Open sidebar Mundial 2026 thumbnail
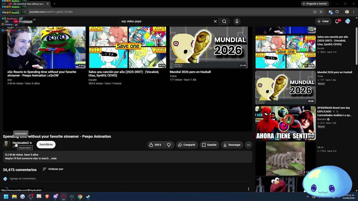 285,87
